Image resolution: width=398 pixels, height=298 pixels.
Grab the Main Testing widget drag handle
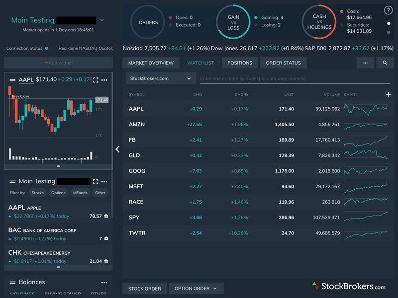click(12, 181)
